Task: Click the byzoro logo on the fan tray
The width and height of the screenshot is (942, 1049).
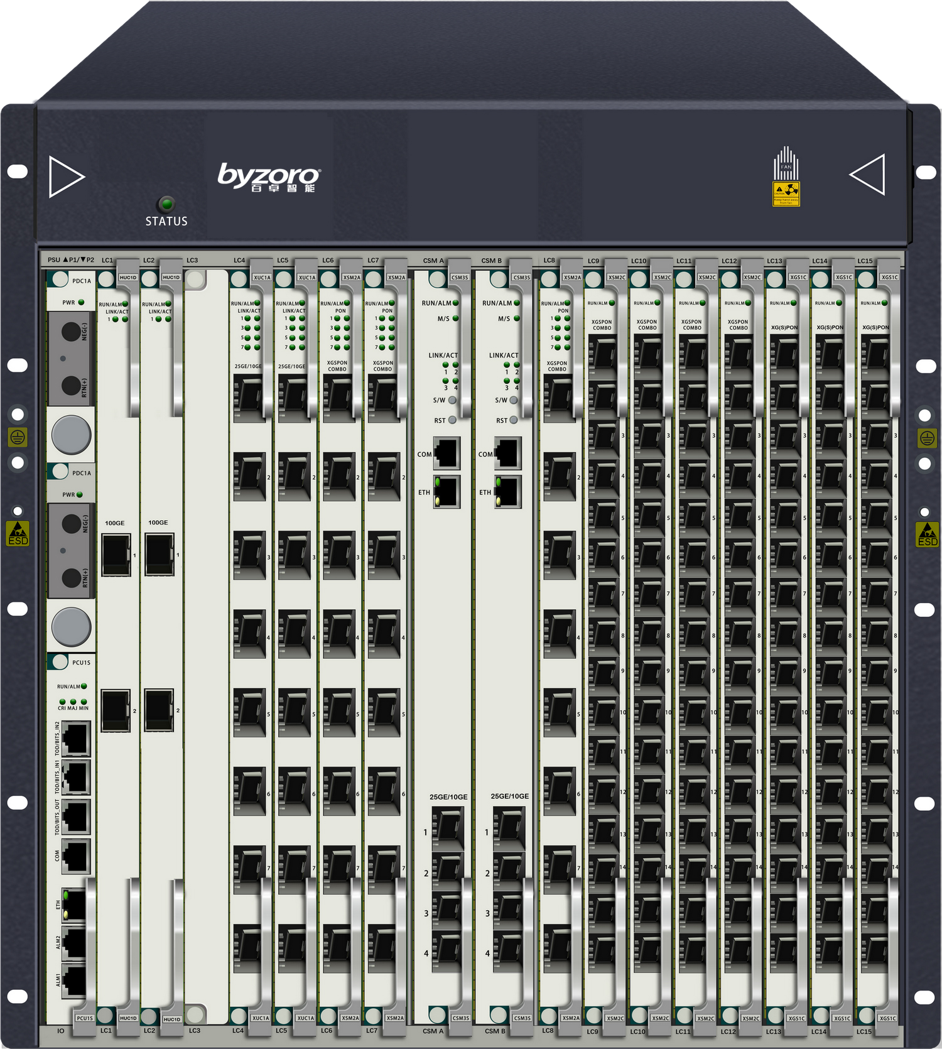Action: (x=269, y=177)
